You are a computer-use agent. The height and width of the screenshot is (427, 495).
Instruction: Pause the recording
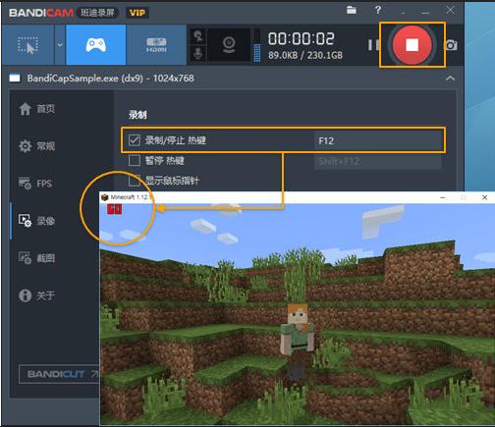(x=372, y=45)
